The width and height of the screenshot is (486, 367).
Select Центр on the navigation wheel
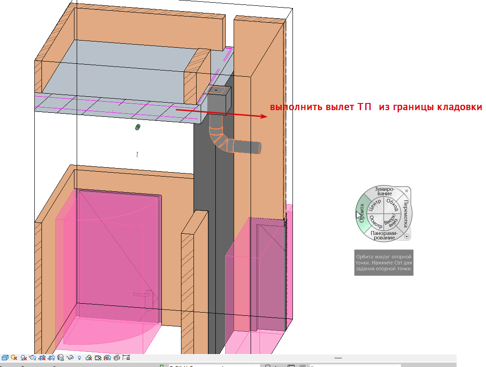(x=375, y=206)
